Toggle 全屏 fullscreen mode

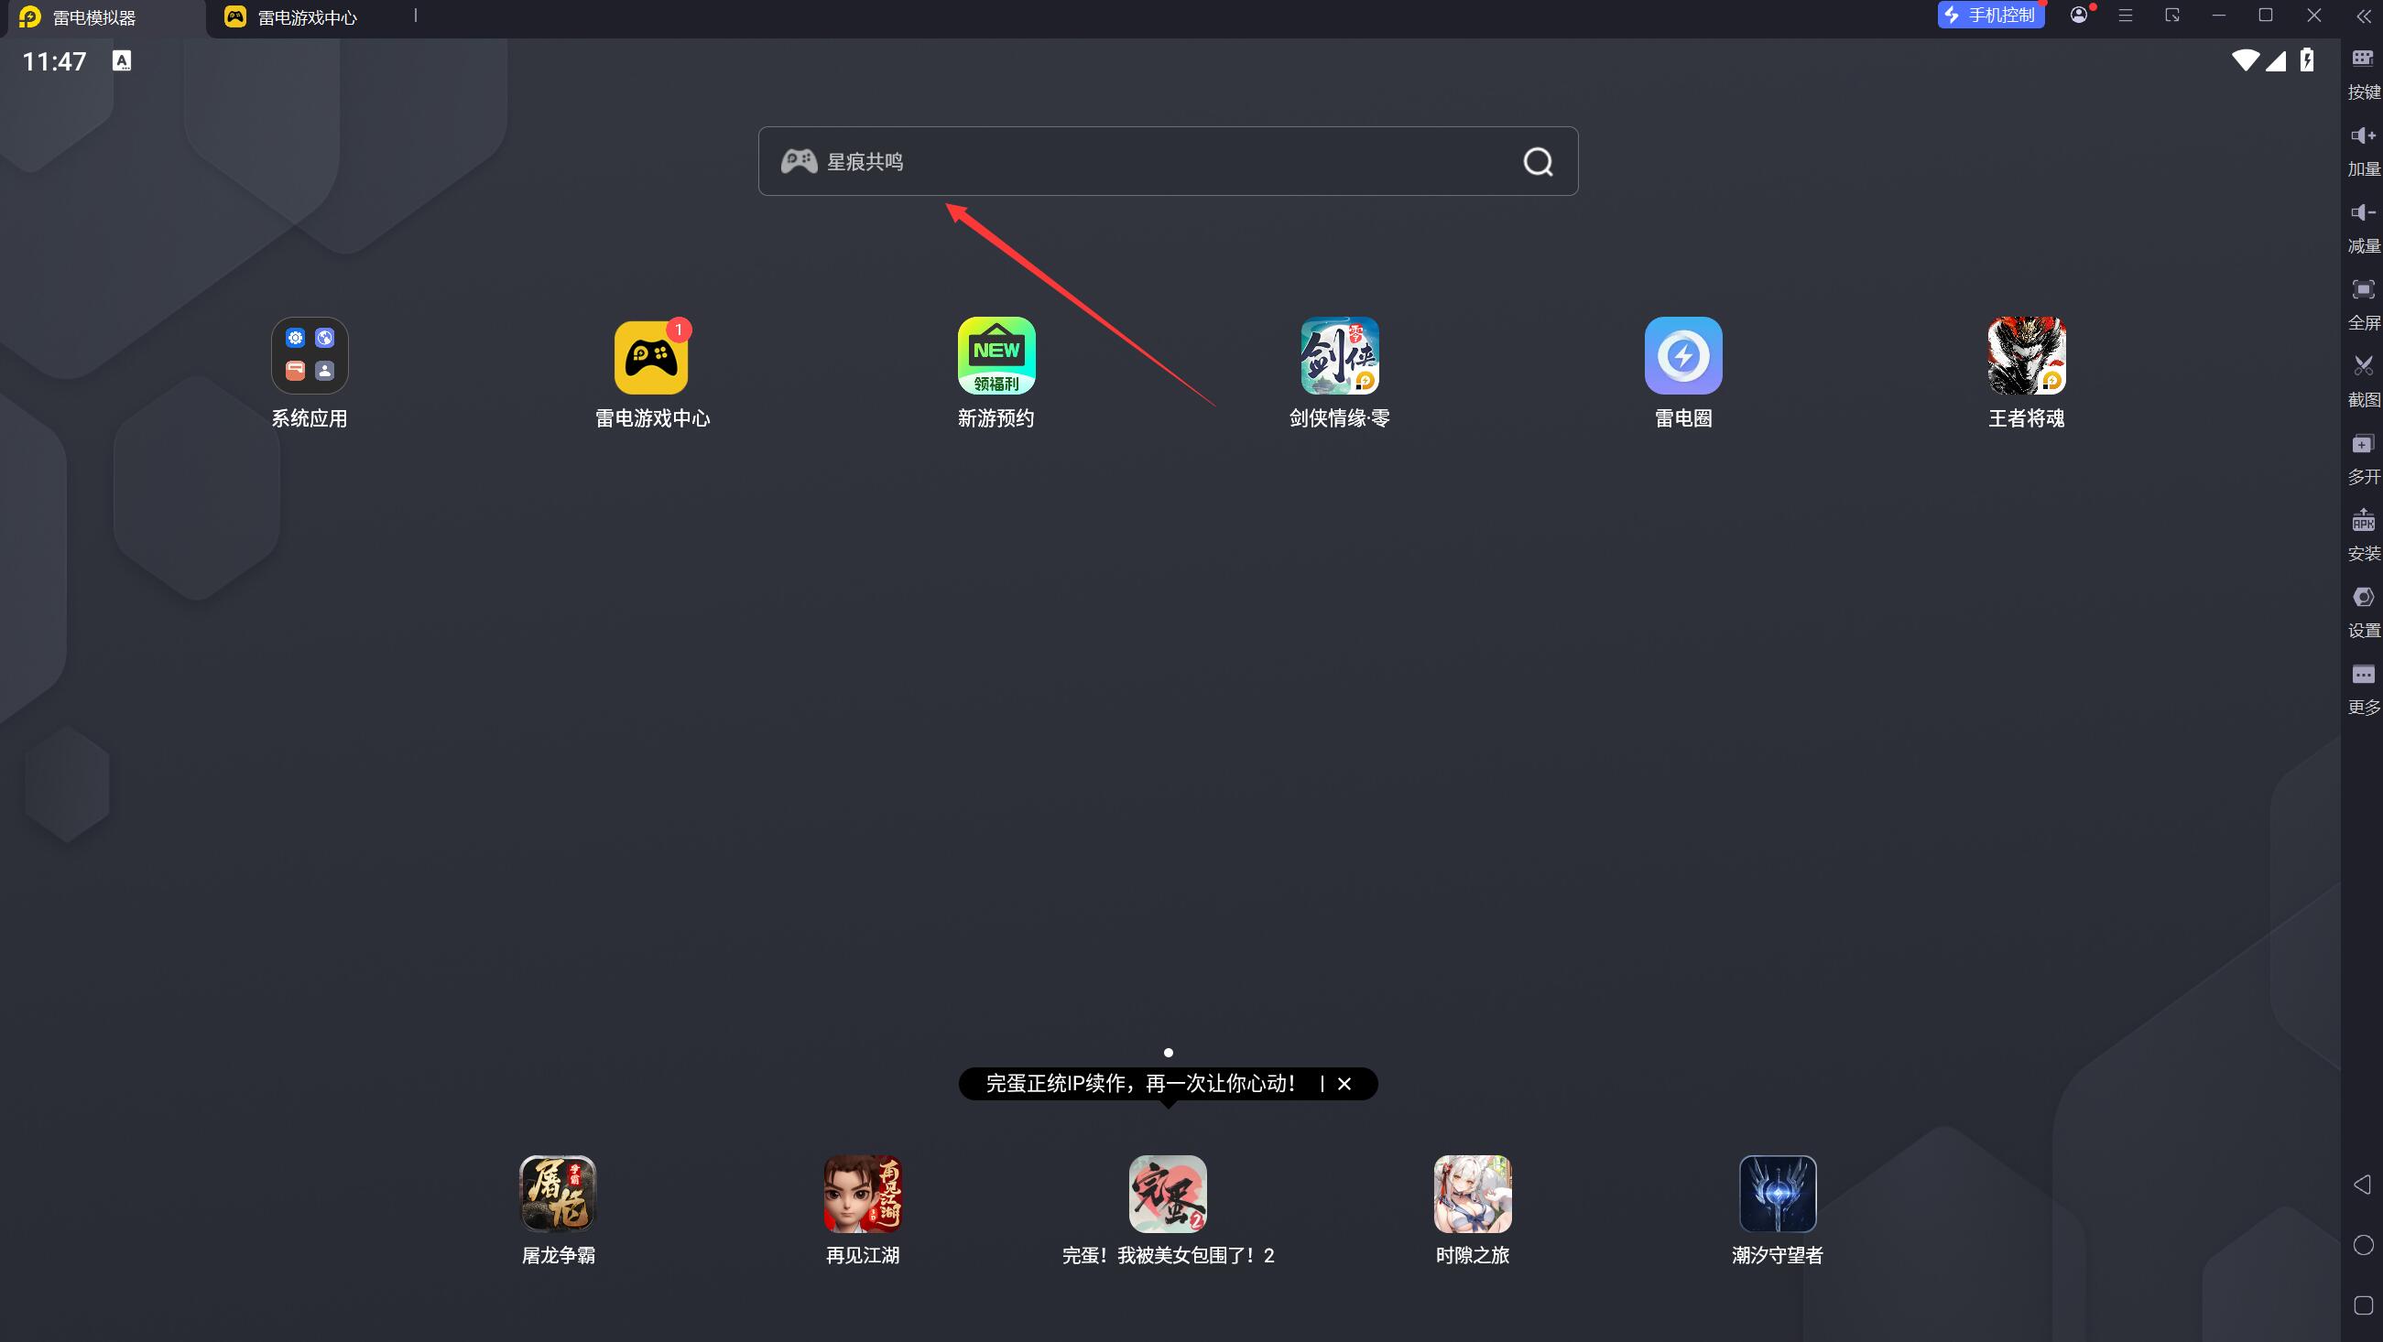pos(2363,303)
